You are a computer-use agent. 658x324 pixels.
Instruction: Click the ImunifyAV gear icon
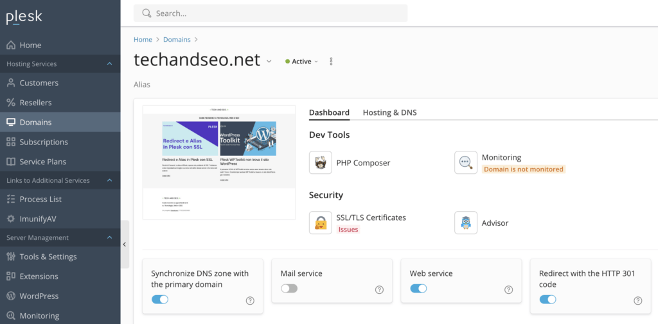tap(12, 219)
